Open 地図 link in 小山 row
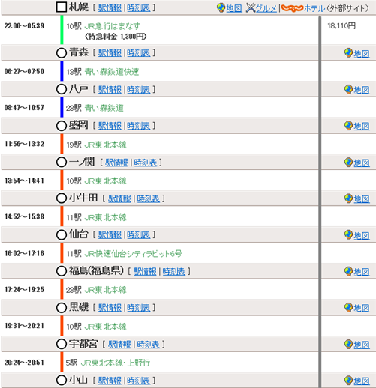 click(362, 381)
